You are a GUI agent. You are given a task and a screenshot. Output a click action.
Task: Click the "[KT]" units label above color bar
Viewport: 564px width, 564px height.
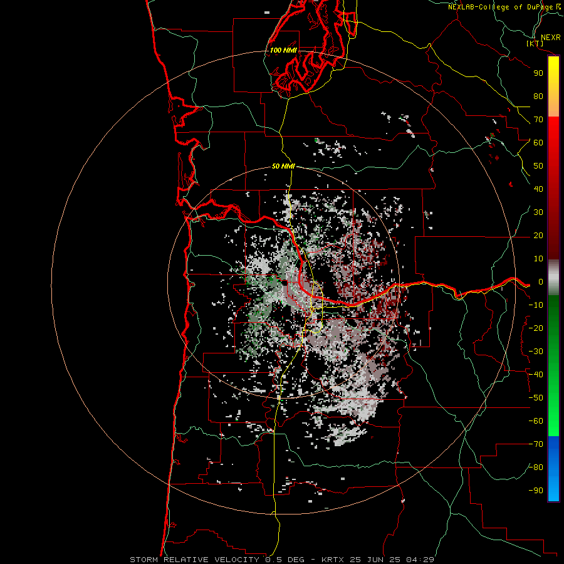coord(535,43)
